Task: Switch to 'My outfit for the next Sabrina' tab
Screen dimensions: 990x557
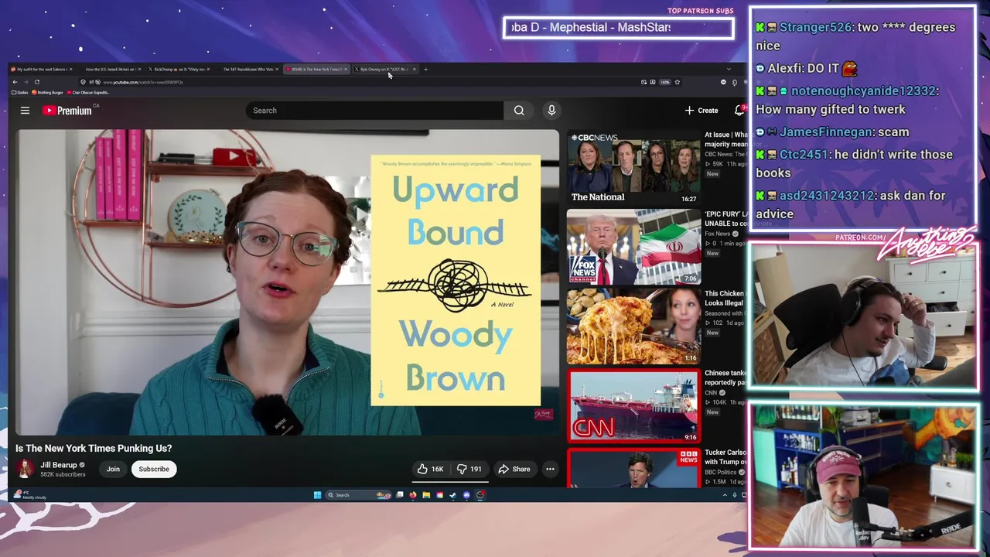Action: click(x=42, y=70)
